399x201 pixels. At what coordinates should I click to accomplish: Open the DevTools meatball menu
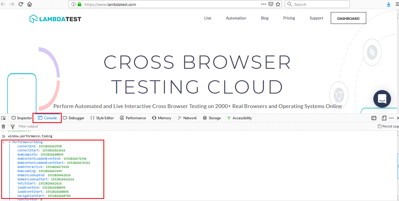(x=391, y=118)
